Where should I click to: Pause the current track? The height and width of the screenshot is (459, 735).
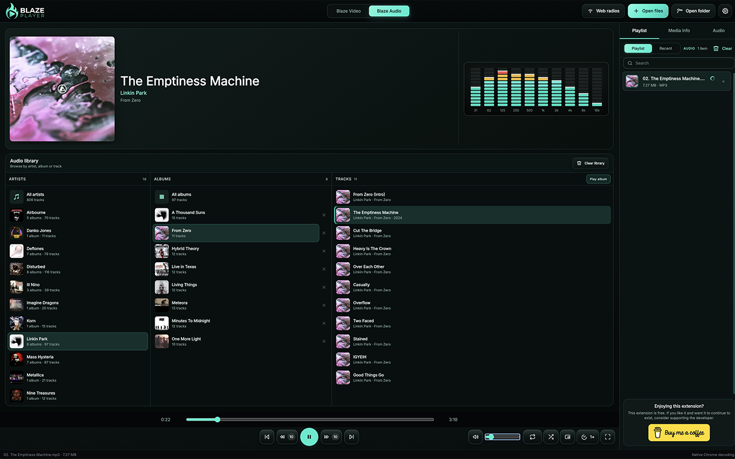pyautogui.click(x=309, y=437)
